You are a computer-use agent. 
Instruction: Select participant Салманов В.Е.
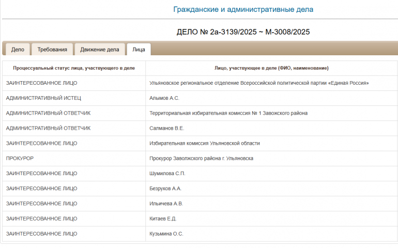pyautogui.click(x=166, y=128)
